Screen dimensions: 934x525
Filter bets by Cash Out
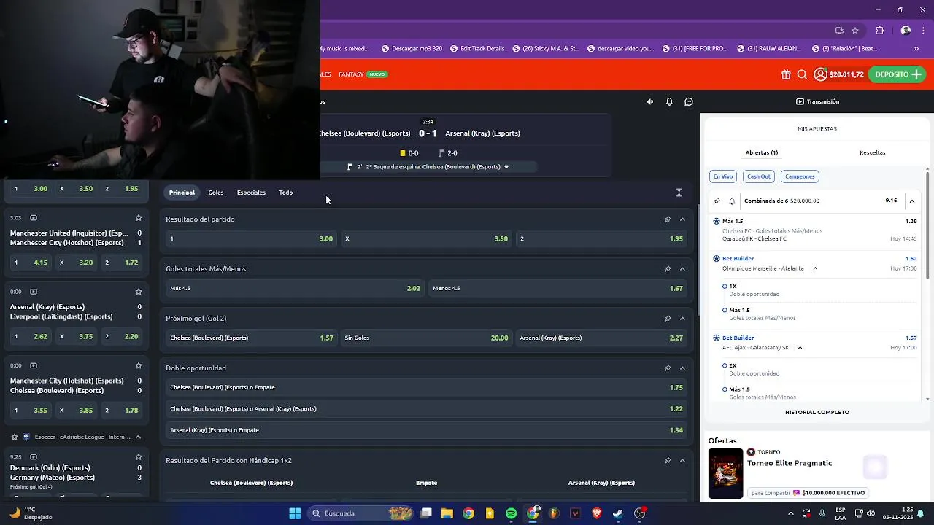(x=759, y=176)
